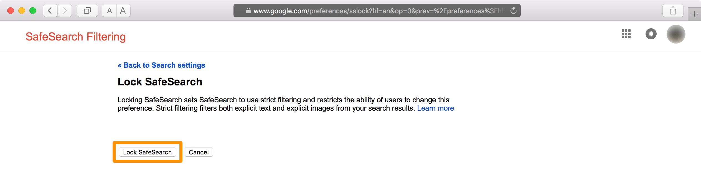Click the yellow minimize traffic light
Viewport: 701px width, 178px height.
pyautogui.click(x=21, y=10)
